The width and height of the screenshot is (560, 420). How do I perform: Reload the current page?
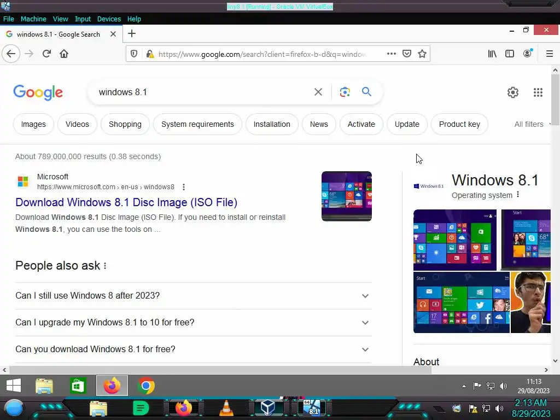(x=46, y=54)
